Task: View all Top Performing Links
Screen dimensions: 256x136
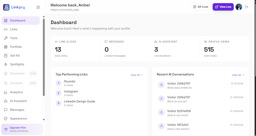Action: 137,75
